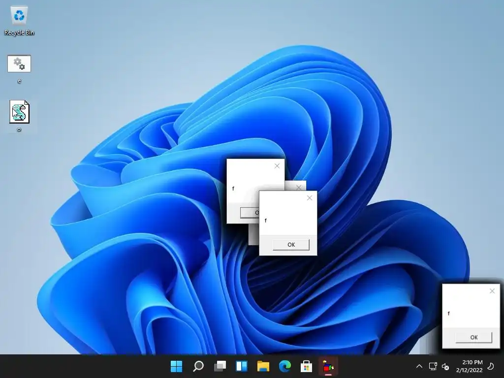Launch File Explorer from the taskbar
Image resolution: width=504 pixels, height=378 pixels.
[263, 366]
